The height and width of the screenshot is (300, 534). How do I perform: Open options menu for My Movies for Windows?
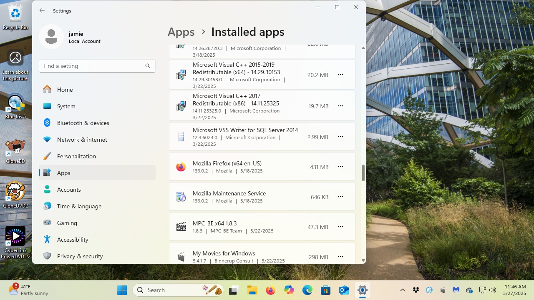pos(340,257)
